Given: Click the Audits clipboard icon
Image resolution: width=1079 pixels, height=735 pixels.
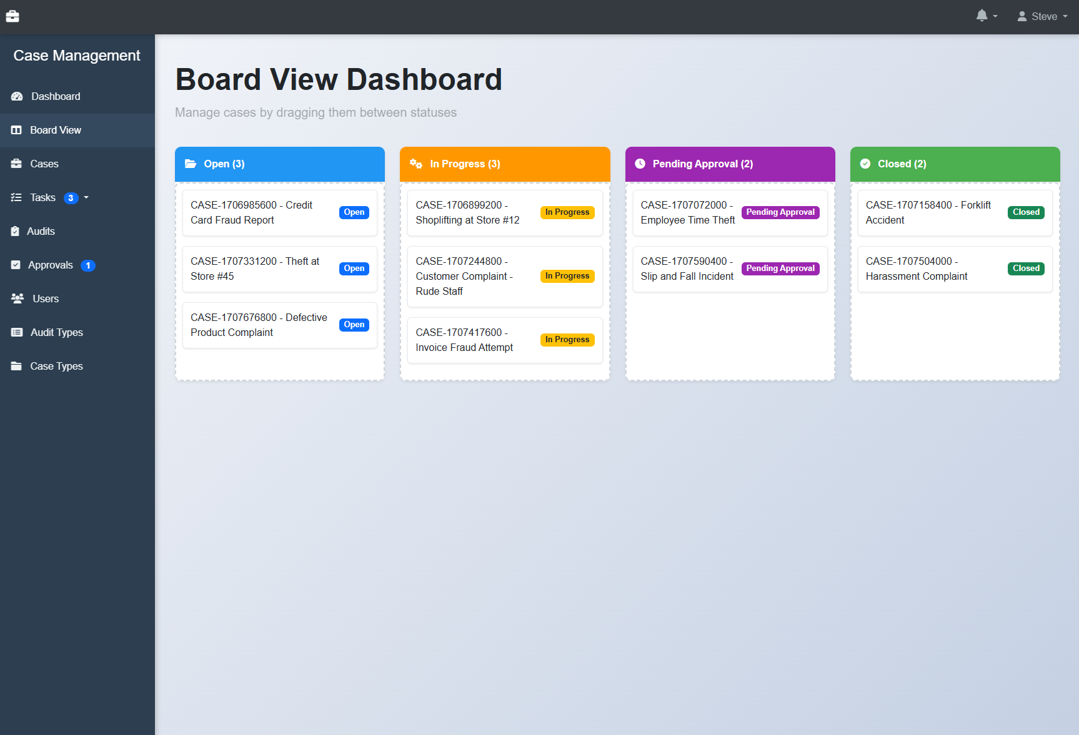Looking at the screenshot, I should tap(15, 231).
